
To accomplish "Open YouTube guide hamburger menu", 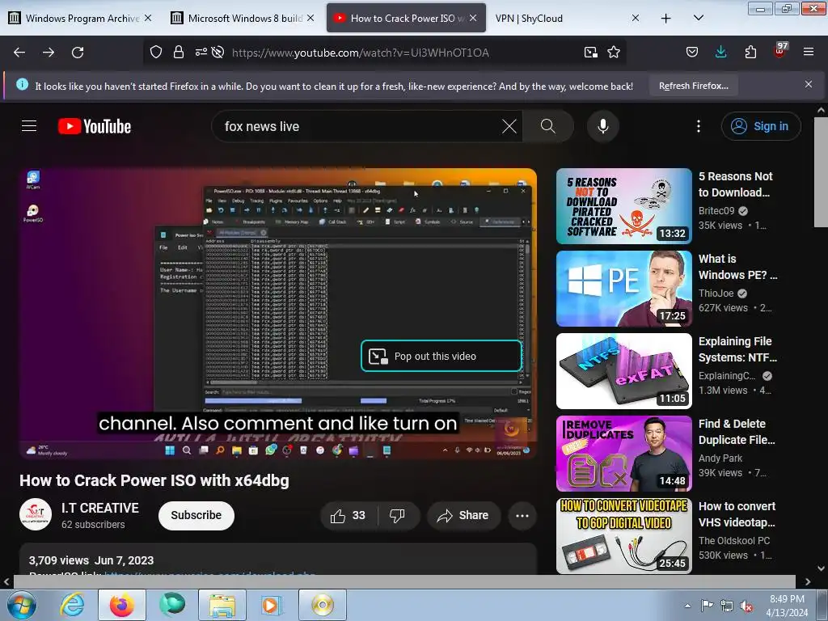I will (x=29, y=126).
